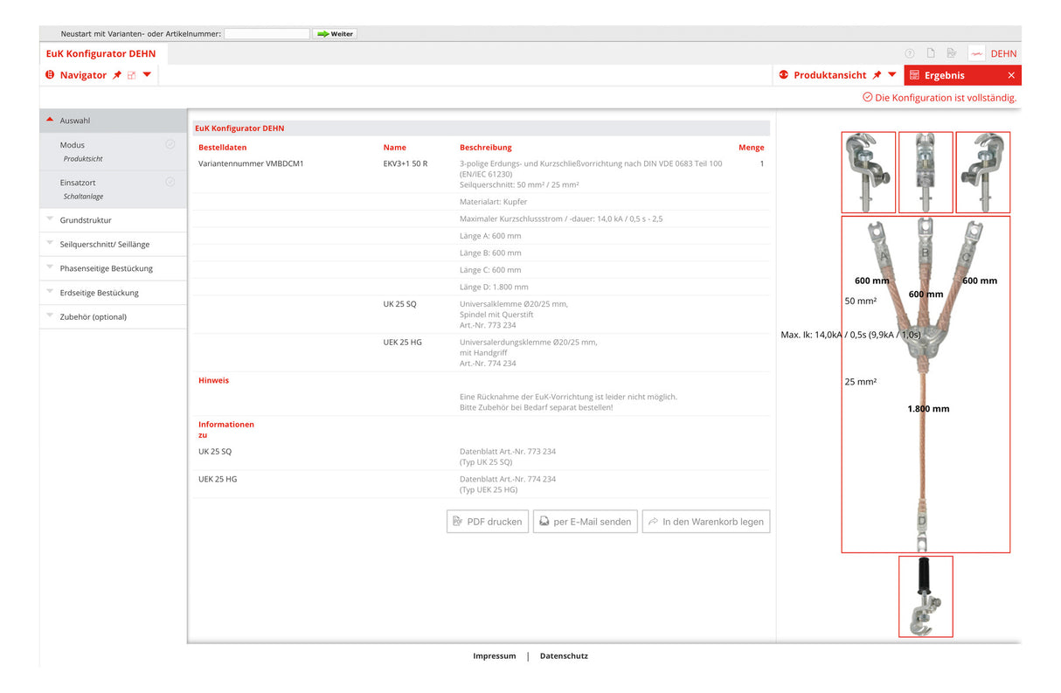Click the middle phase clamp thumbnail
Screen dimensions: 1061x693
[x=926, y=172]
